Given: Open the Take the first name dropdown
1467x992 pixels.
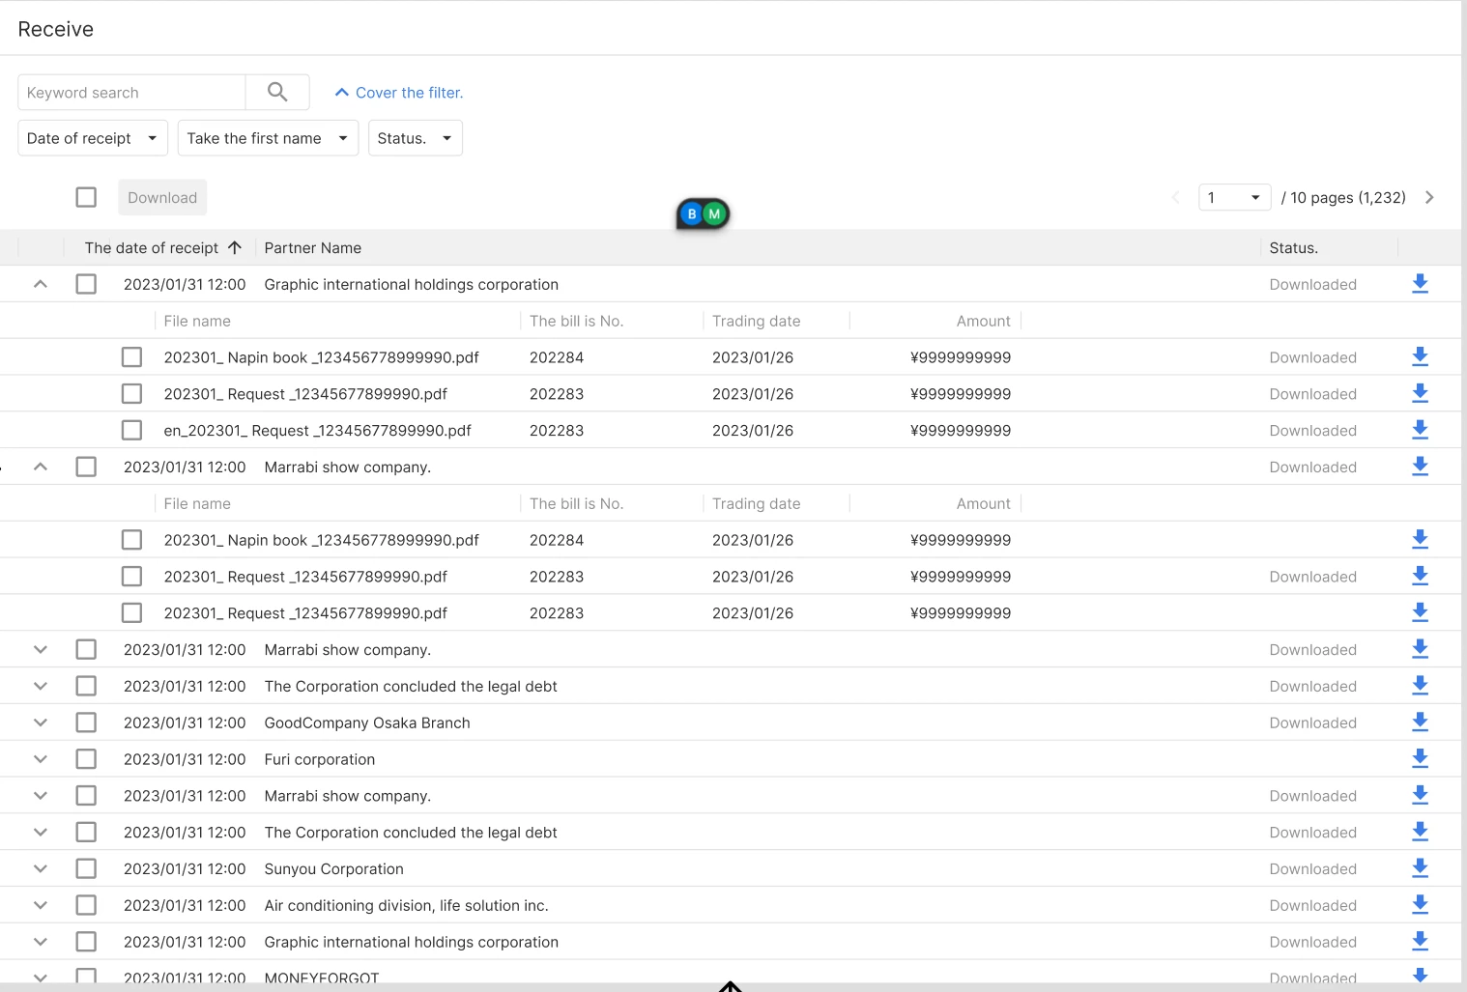Looking at the screenshot, I should point(268,138).
